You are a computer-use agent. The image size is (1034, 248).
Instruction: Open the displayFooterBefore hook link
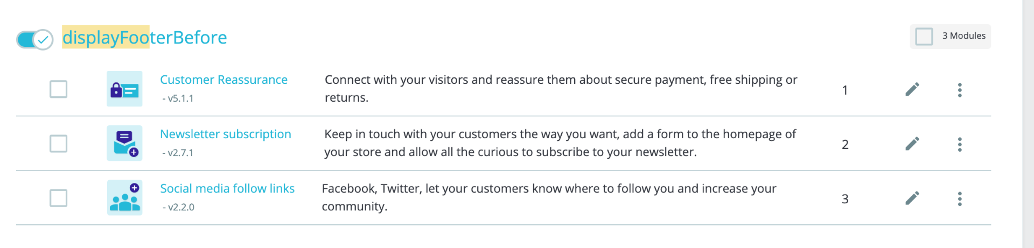tap(145, 37)
